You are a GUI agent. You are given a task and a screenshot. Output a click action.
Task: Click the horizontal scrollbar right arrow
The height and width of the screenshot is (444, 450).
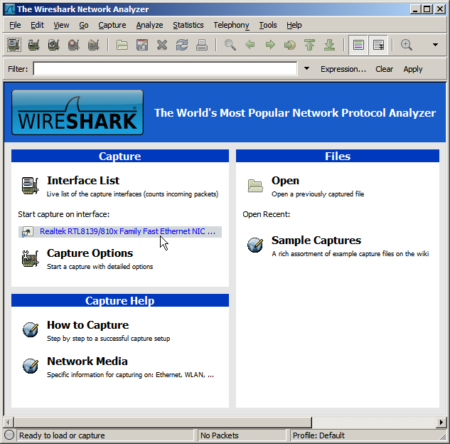440,423
